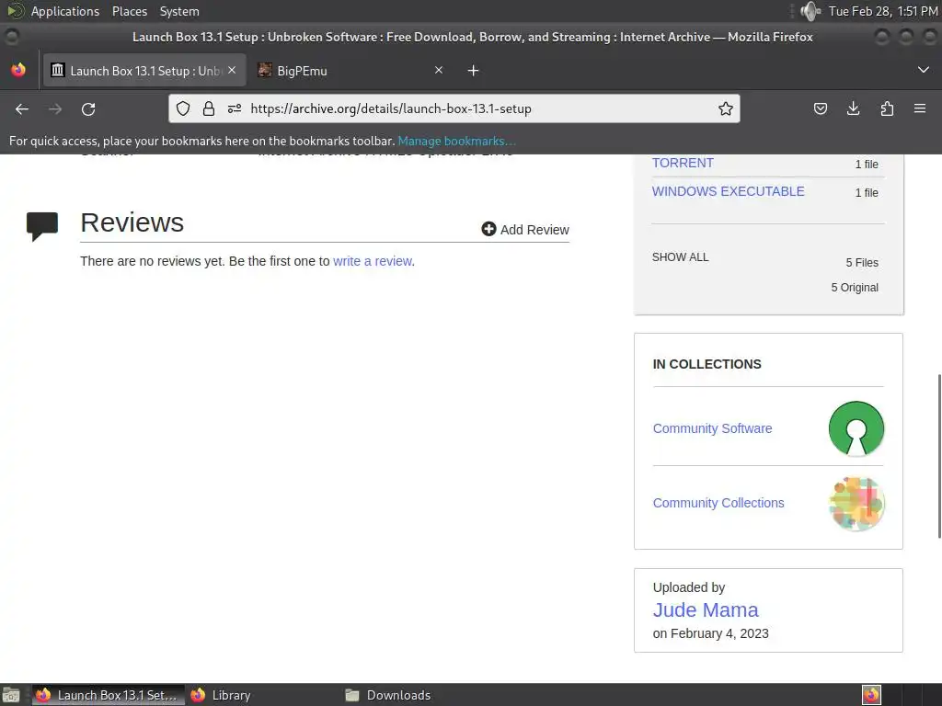
Task: Close the Launch Box 13.1 Setup tab
Action: [x=232, y=70]
